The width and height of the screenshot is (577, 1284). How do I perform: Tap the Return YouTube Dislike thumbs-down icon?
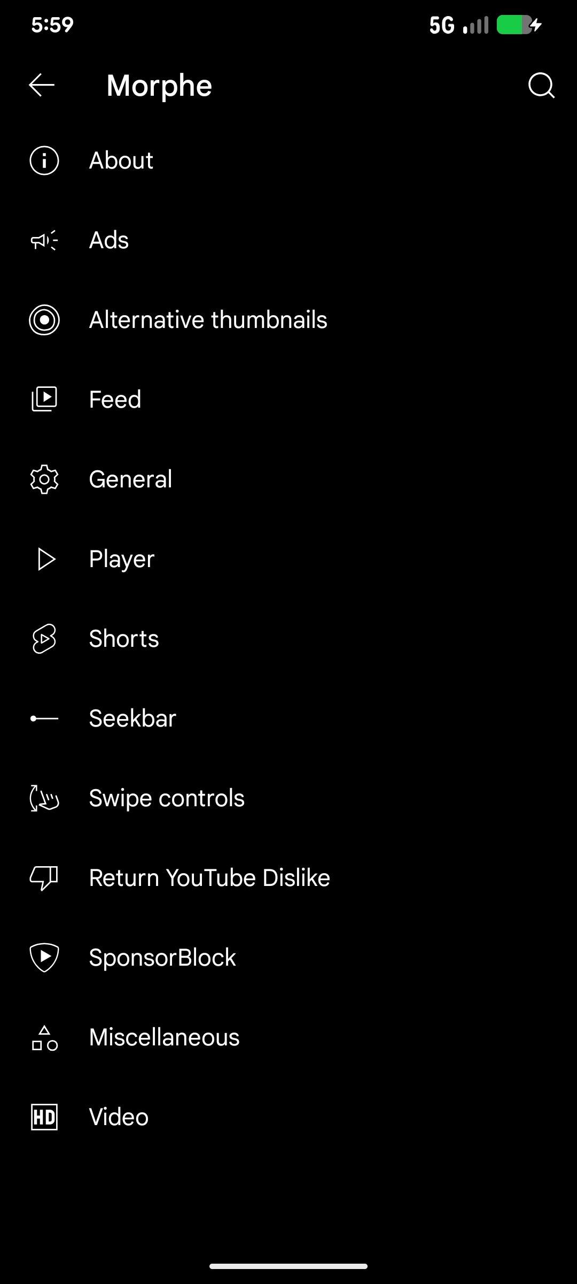click(x=44, y=878)
